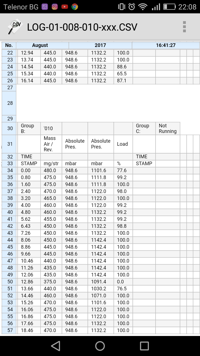200x356 pixels.
Task: Select the 'No.' column header
Action: pyautogui.click(x=9, y=45)
